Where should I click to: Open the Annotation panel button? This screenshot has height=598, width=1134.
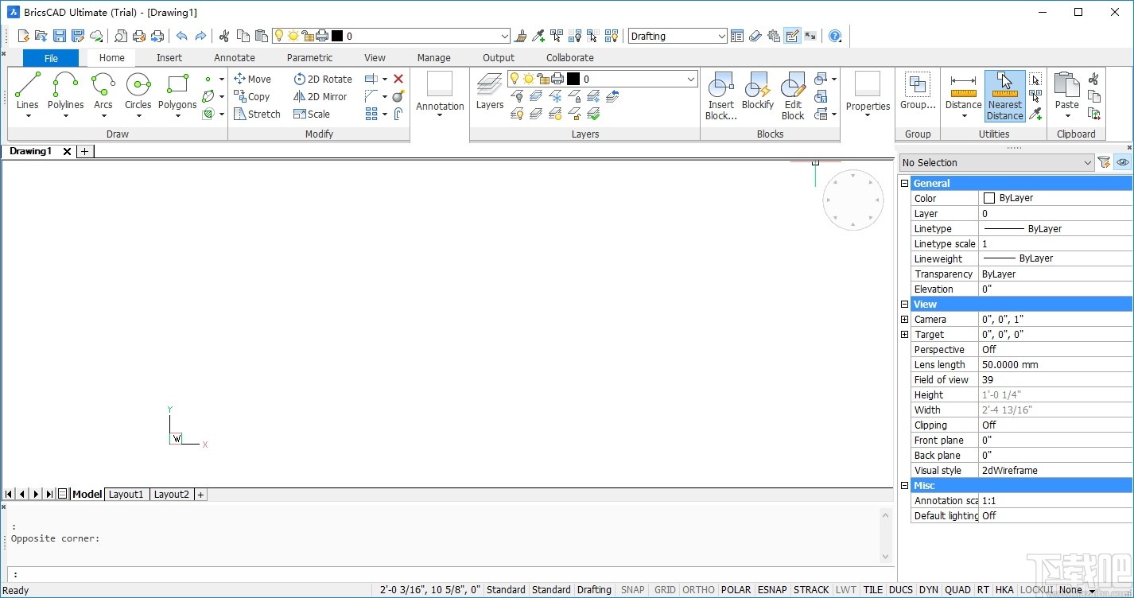(x=440, y=95)
